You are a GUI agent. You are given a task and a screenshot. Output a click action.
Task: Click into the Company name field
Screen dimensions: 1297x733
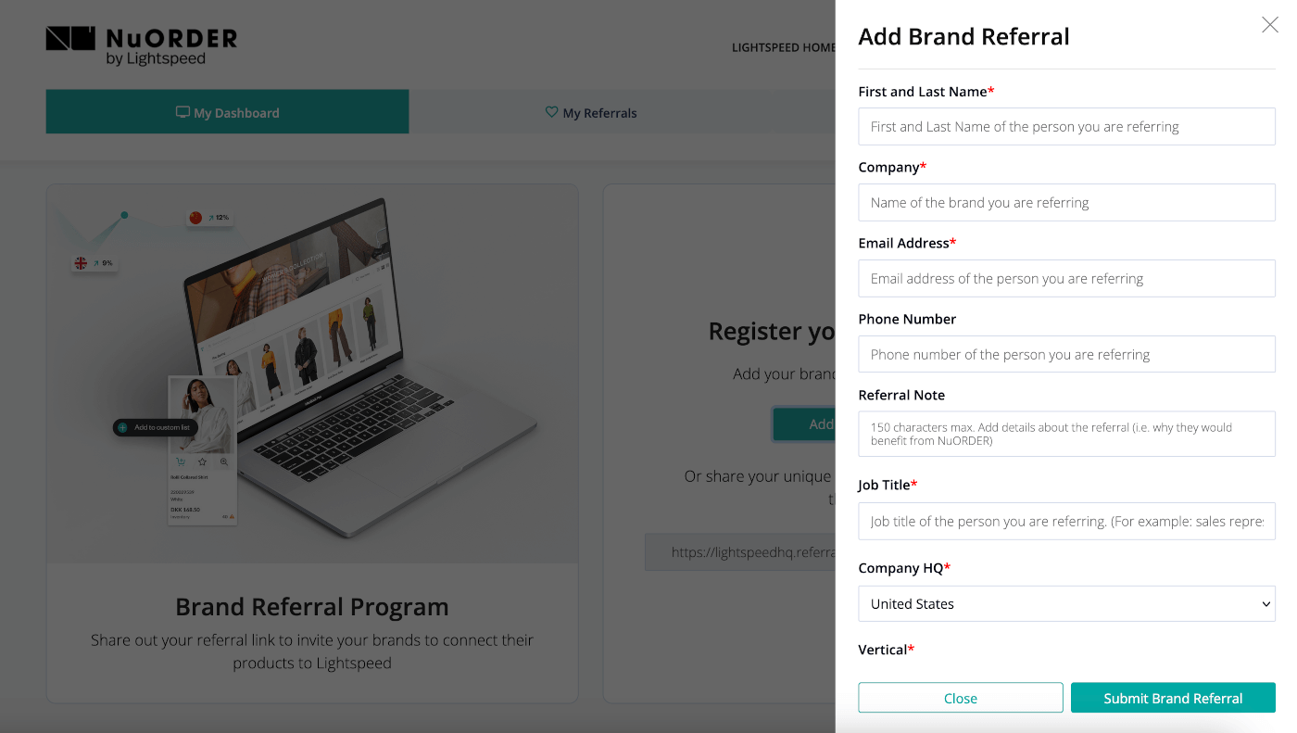[1066, 202]
